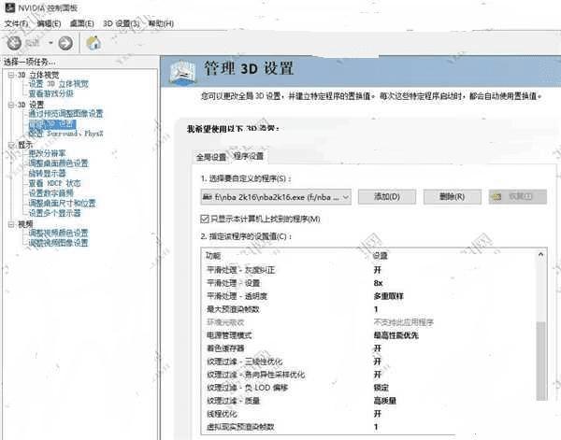
Task: Click the 高质量 setting value
Action: [x=385, y=401]
